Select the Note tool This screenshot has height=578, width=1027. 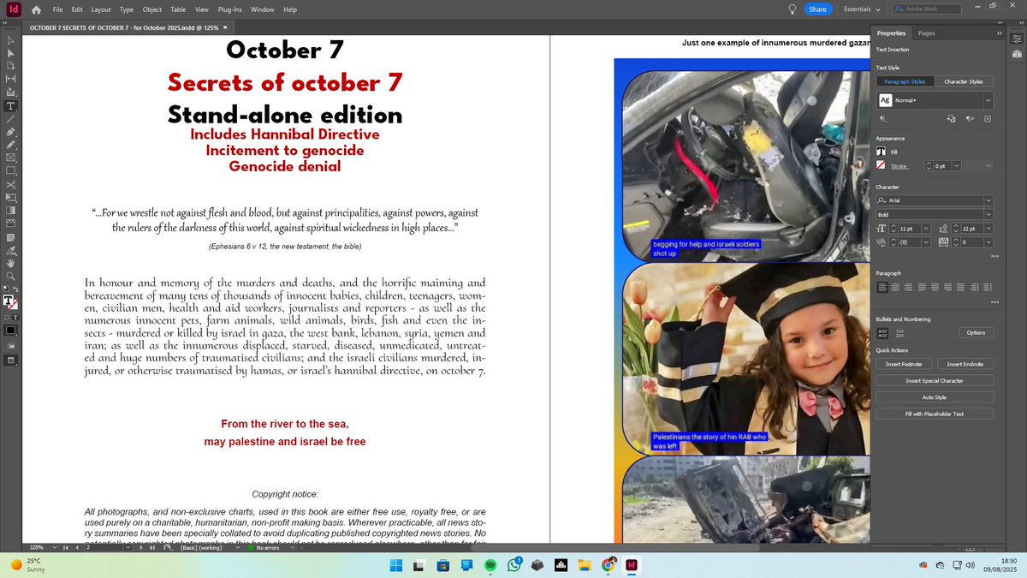click(x=10, y=237)
